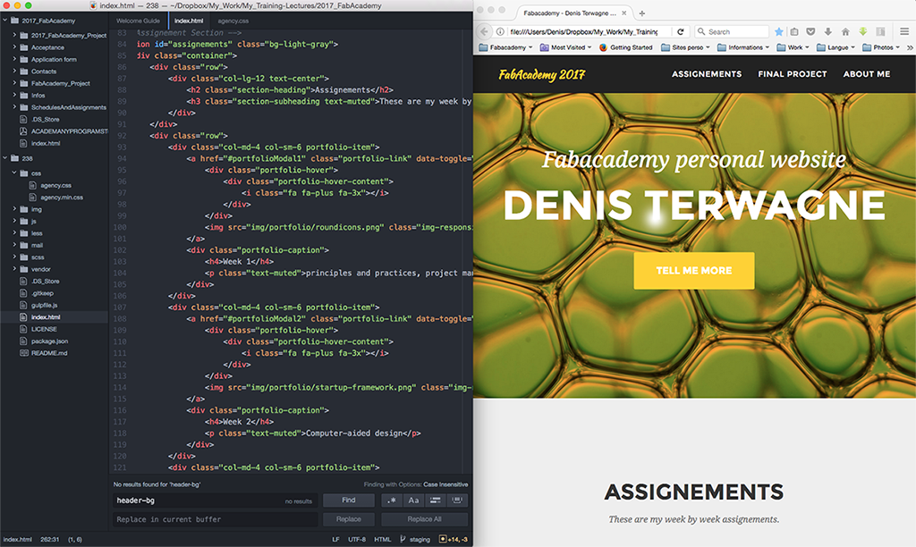The height and width of the screenshot is (547, 916).
Task: Click the git branch icon staging
Action: point(403,539)
